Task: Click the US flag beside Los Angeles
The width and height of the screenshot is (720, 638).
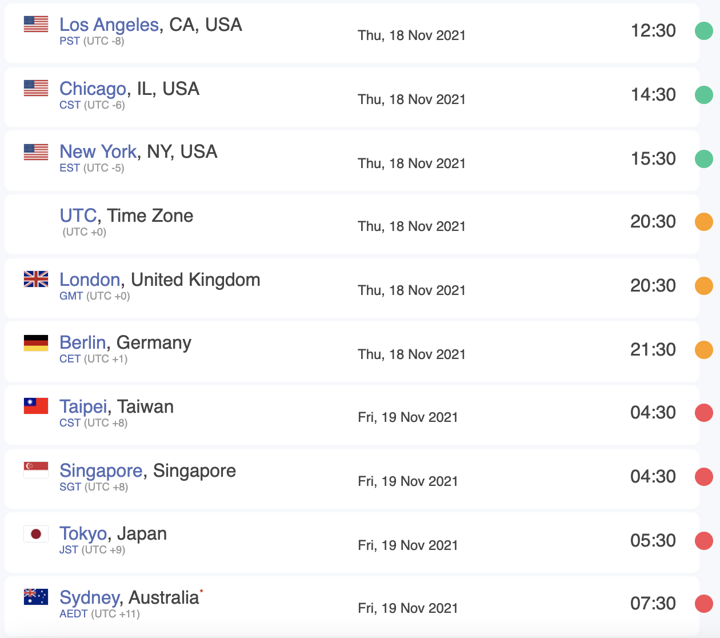Action: tap(36, 24)
